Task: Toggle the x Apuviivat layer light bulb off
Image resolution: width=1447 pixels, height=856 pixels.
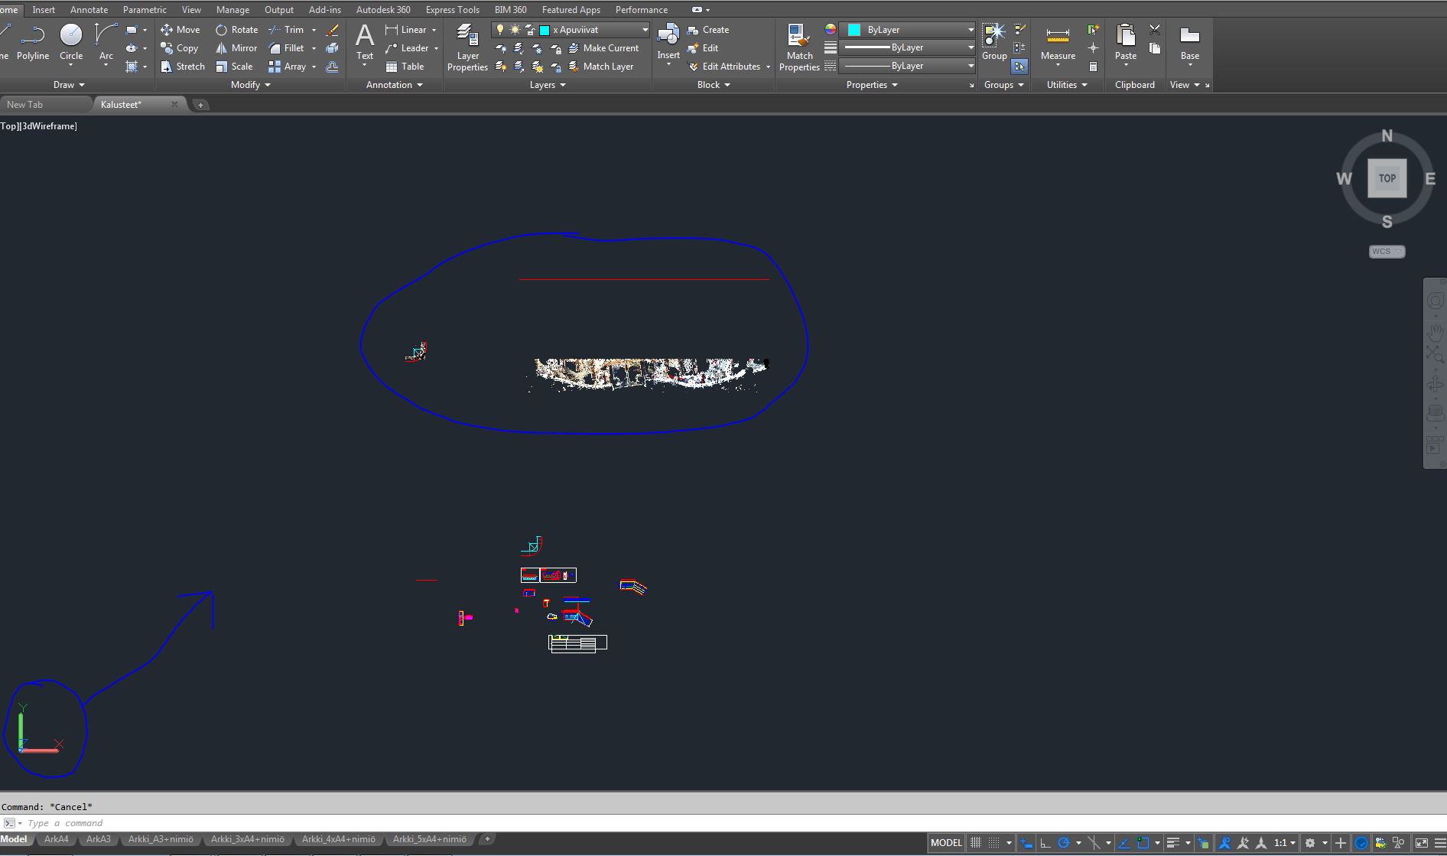Action: point(499,29)
